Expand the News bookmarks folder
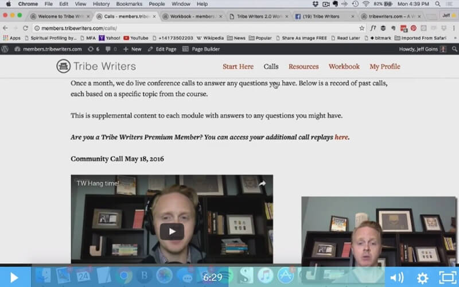This screenshot has height=287, width=459. tap(236, 38)
